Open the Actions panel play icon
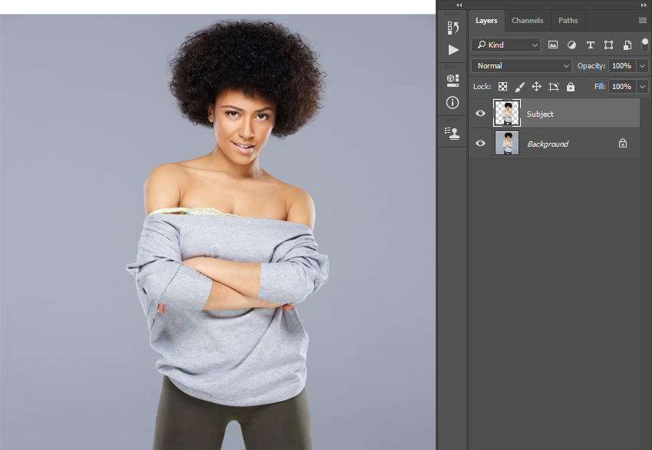This screenshot has height=450, width=652. [x=453, y=50]
